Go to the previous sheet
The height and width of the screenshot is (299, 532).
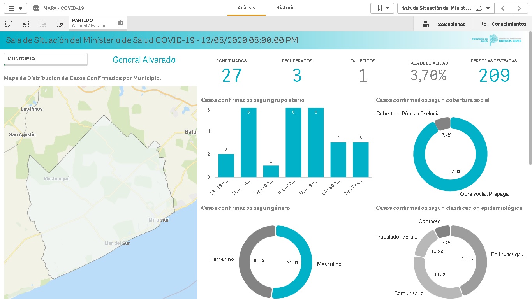click(x=503, y=8)
